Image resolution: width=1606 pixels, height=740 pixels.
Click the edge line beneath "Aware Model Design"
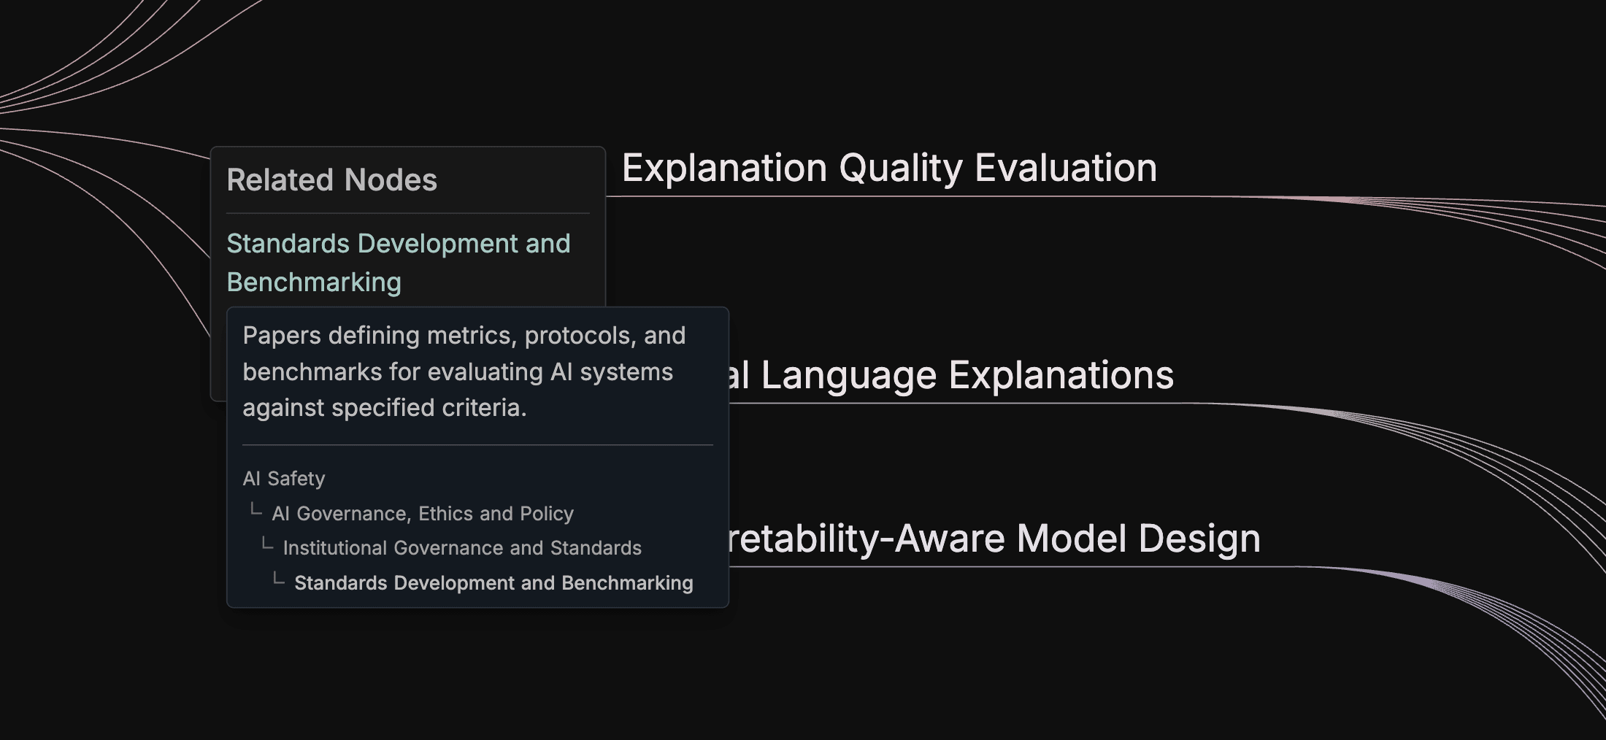(1022, 566)
